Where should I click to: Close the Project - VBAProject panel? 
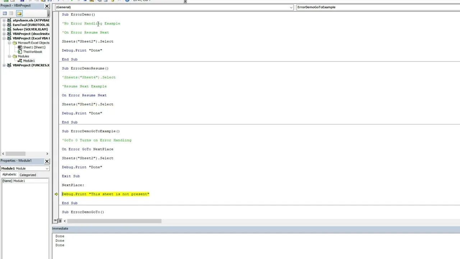(x=47, y=6)
